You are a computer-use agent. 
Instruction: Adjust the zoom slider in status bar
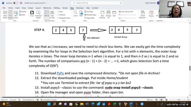tap(179, 100)
